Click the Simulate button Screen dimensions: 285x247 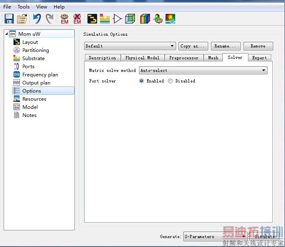tap(264, 236)
